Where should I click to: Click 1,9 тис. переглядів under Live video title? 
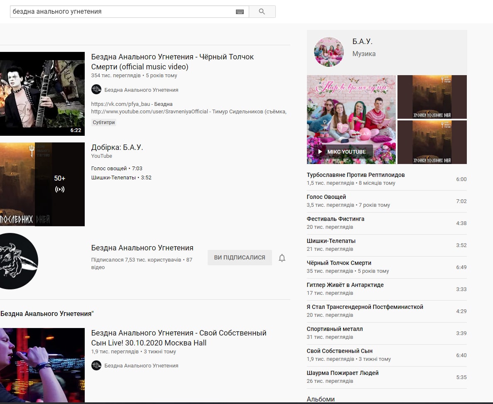pyautogui.click(x=115, y=352)
